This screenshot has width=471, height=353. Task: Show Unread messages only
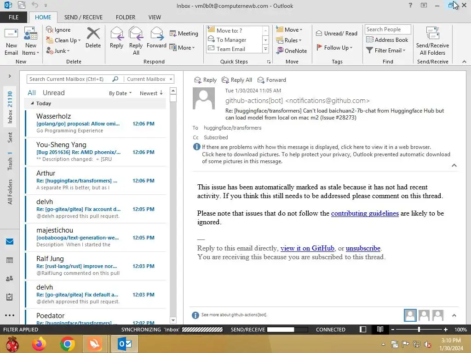[x=53, y=93]
